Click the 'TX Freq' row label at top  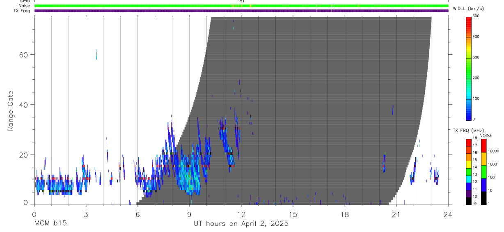pyautogui.click(x=23, y=11)
